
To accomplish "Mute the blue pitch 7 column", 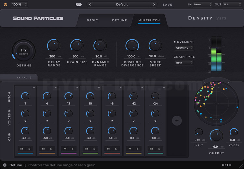I will point(21,149).
